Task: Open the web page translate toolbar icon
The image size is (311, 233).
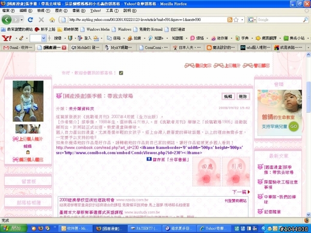Action: coord(258,38)
